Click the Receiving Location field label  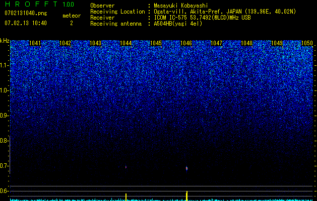click(117, 12)
